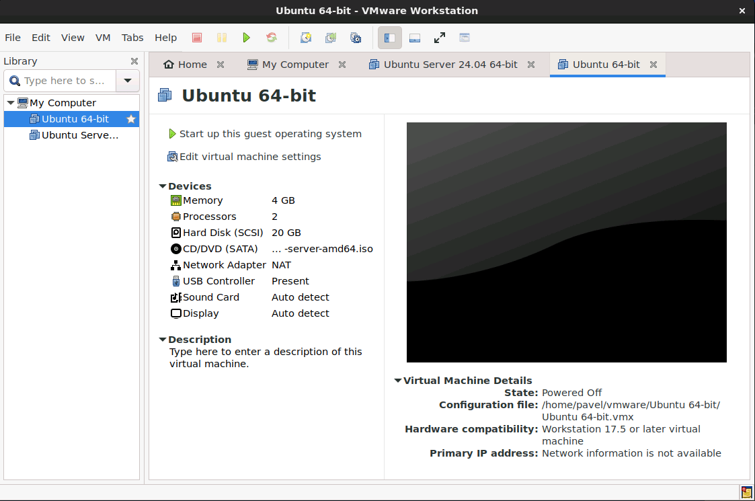755x501 pixels.
Task: Open the VM menu
Action: [103, 38]
